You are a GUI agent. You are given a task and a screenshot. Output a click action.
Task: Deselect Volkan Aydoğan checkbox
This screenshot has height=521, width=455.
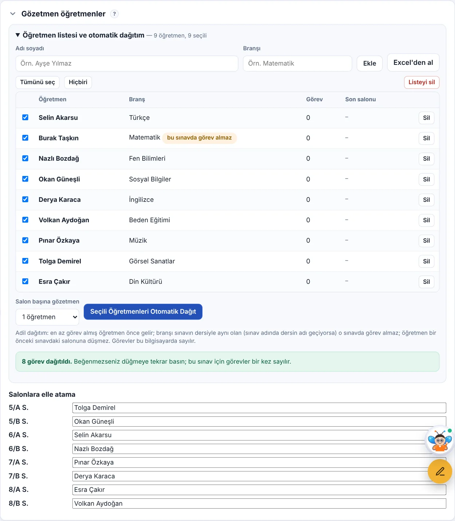tap(25, 220)
